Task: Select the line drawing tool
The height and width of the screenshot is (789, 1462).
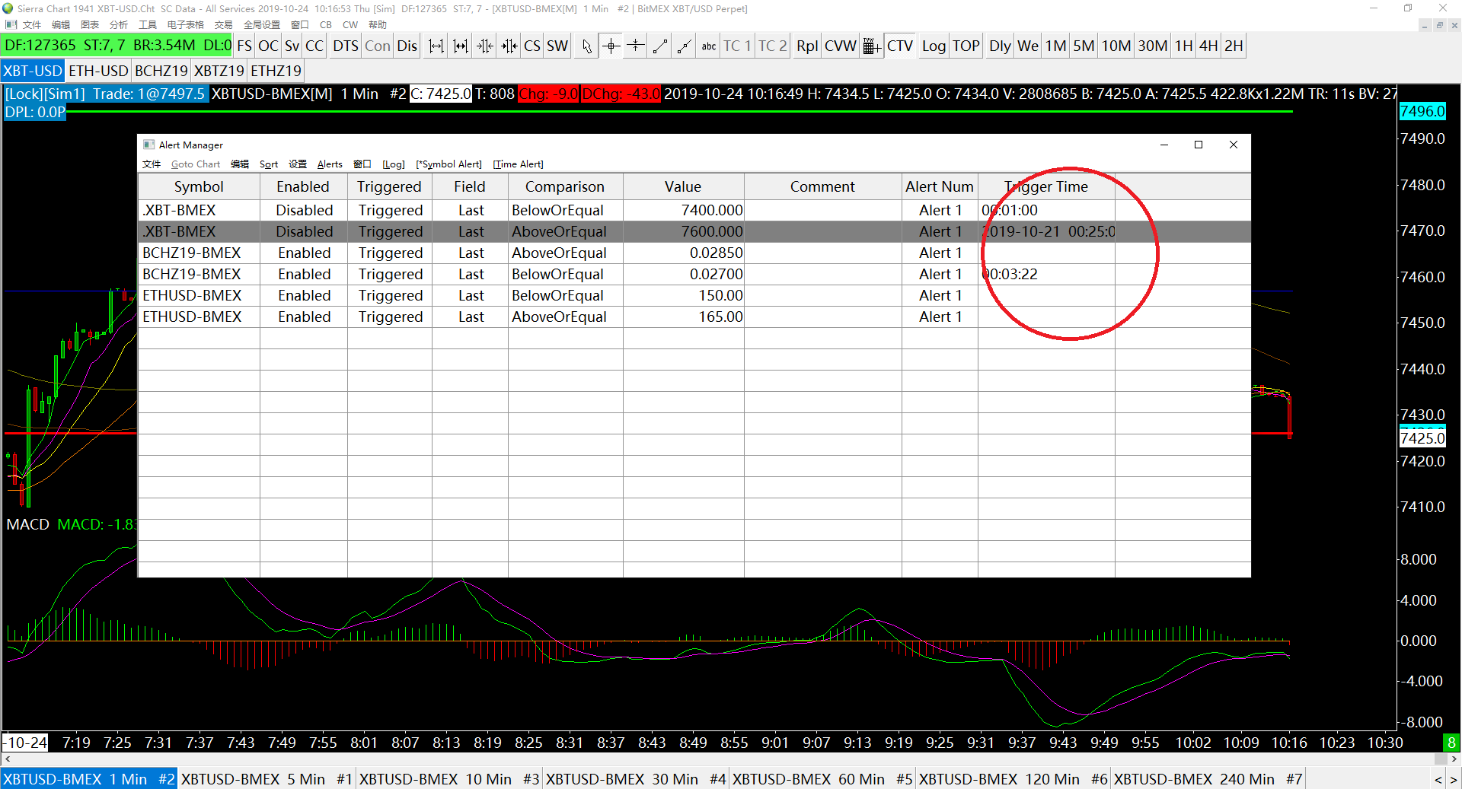Action: click(659, 46)
